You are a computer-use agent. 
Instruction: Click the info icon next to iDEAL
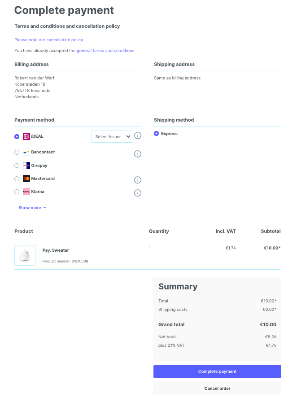pos(138,135)
